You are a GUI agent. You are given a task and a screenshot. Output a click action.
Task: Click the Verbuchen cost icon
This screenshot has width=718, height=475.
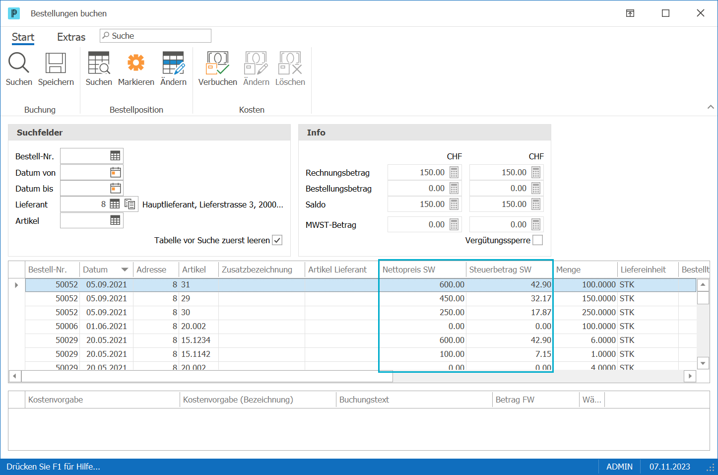click(218, 64)
